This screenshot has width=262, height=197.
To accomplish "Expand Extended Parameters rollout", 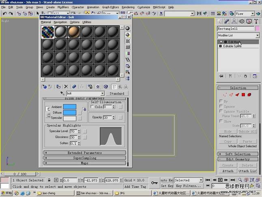I will click(85, 153).
